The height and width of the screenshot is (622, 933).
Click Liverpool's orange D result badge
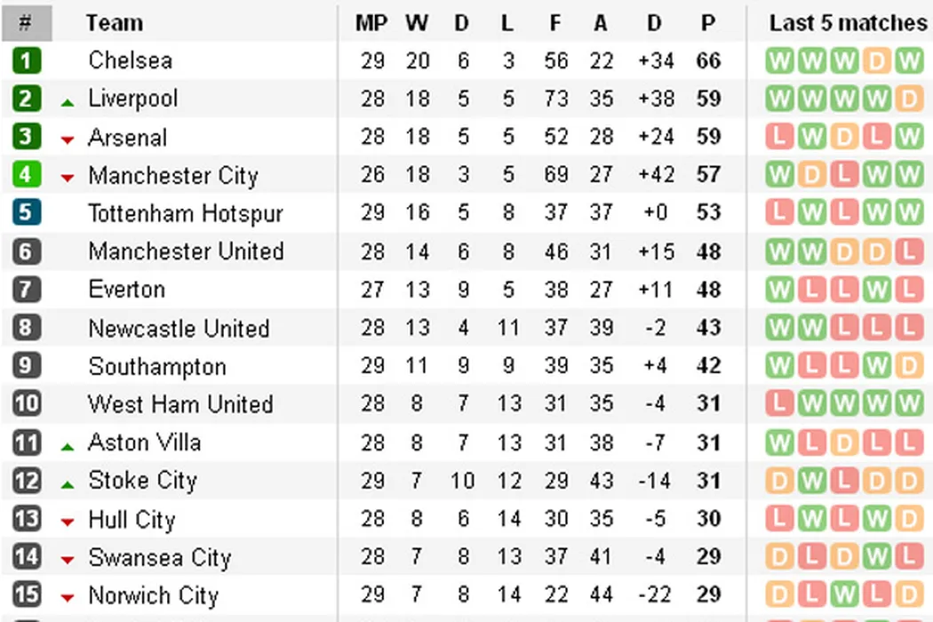pyautogui.click(x=908, y=99)
